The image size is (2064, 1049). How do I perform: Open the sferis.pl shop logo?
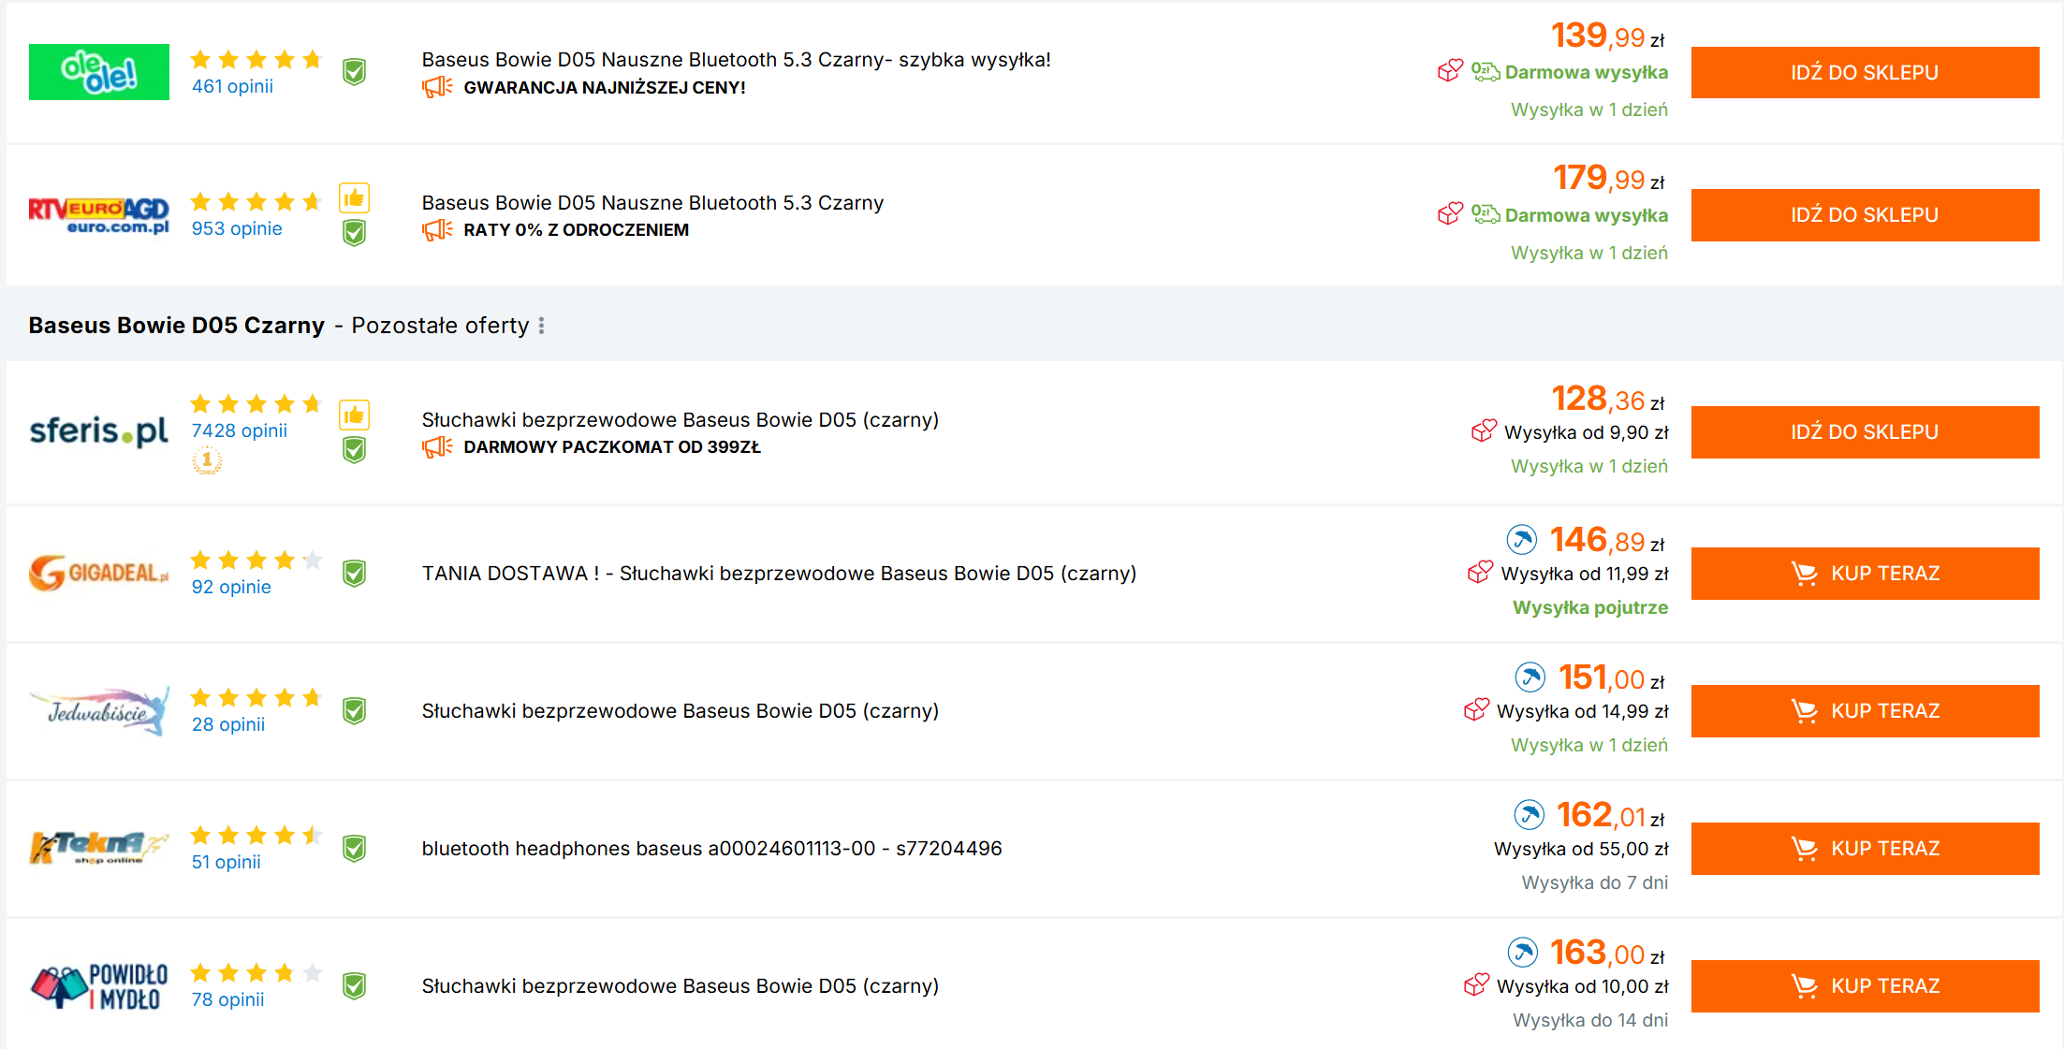click(x=99, y=431)
